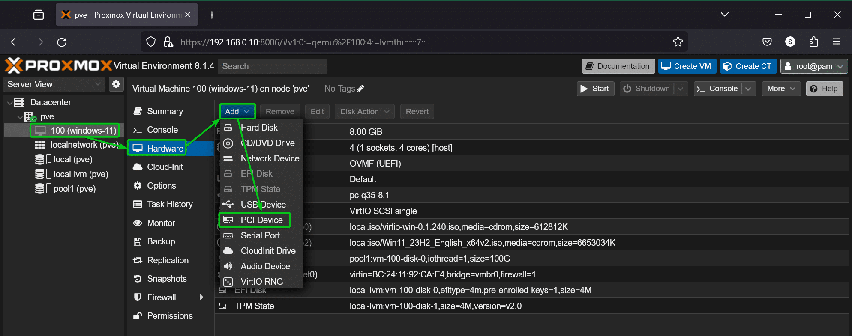The width and height of the screenshot is (852, 336).
Task: Click the browser reload icon
Action: coord(62,42)
